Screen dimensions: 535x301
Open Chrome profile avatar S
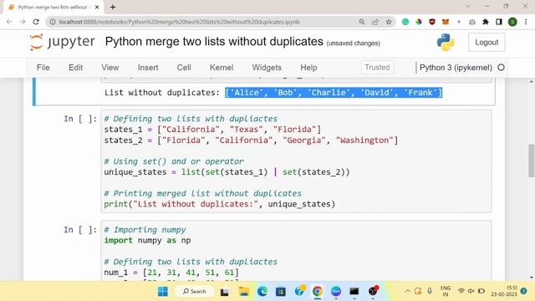512,22
